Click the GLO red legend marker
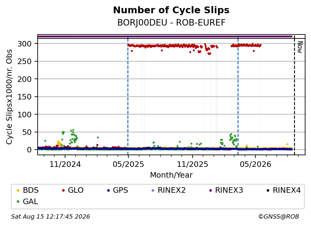This screenshot has width=311, height=226. pos(63,191)
